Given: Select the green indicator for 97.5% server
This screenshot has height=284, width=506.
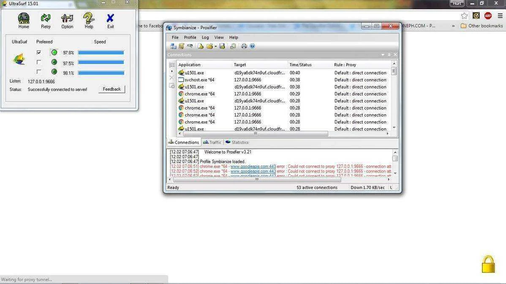Looking at the screenshot, I should pyautogui.click(x=54, y=62).
